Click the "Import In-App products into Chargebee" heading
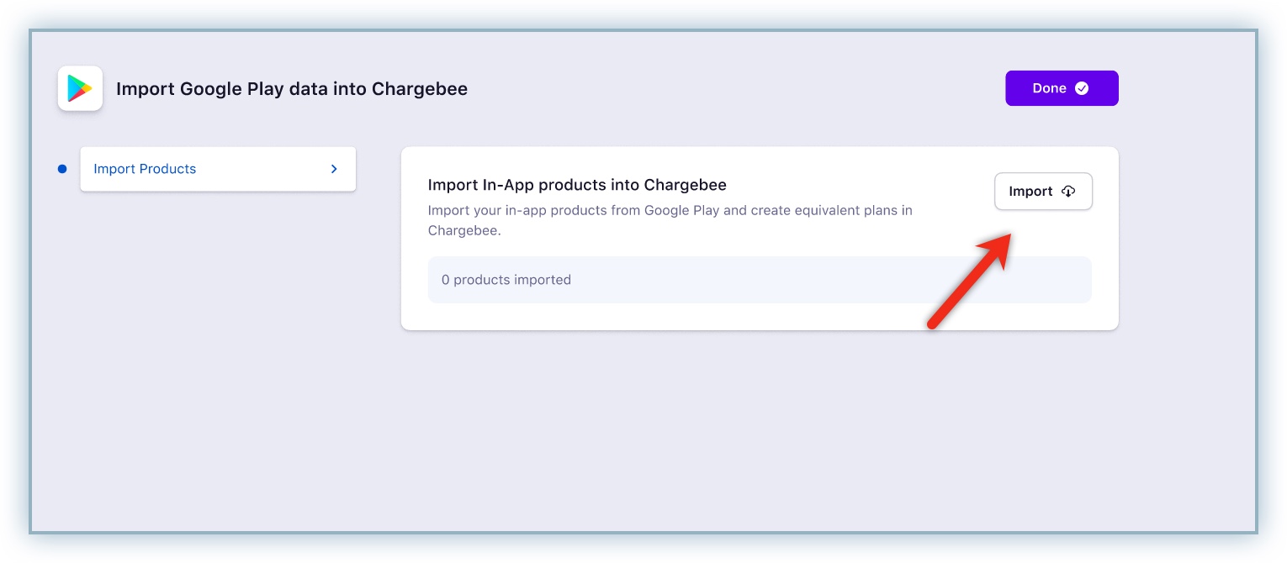 point(577,185)
